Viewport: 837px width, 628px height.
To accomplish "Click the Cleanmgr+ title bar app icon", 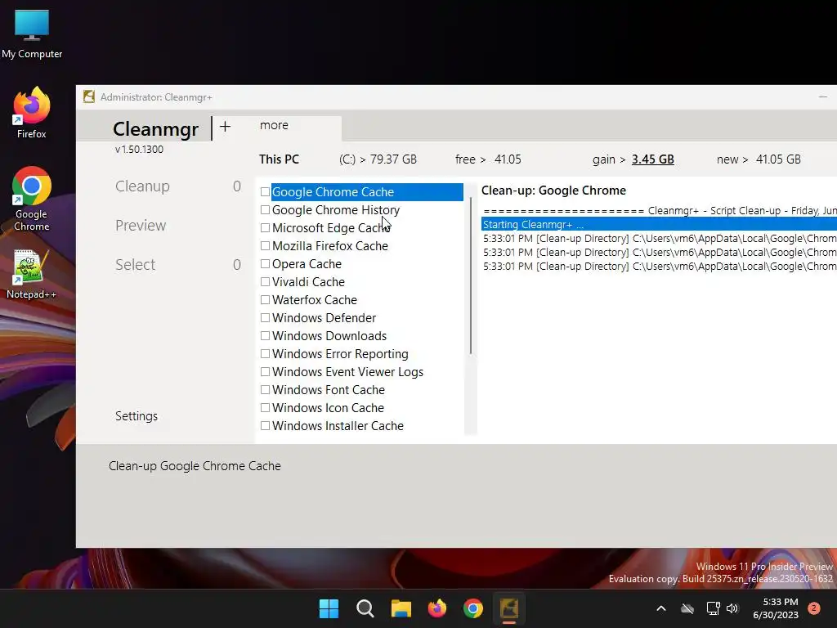I will click(x=88, y=96).
